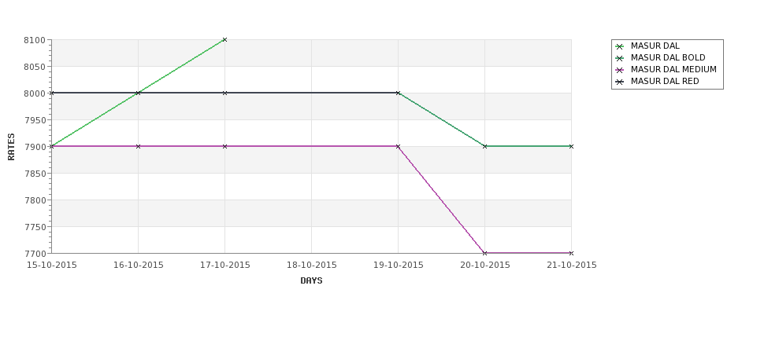Select the MASUR DAL BOLD legend label
The width and height of the screenshot is (768, 337).
[x=668, y=57]
